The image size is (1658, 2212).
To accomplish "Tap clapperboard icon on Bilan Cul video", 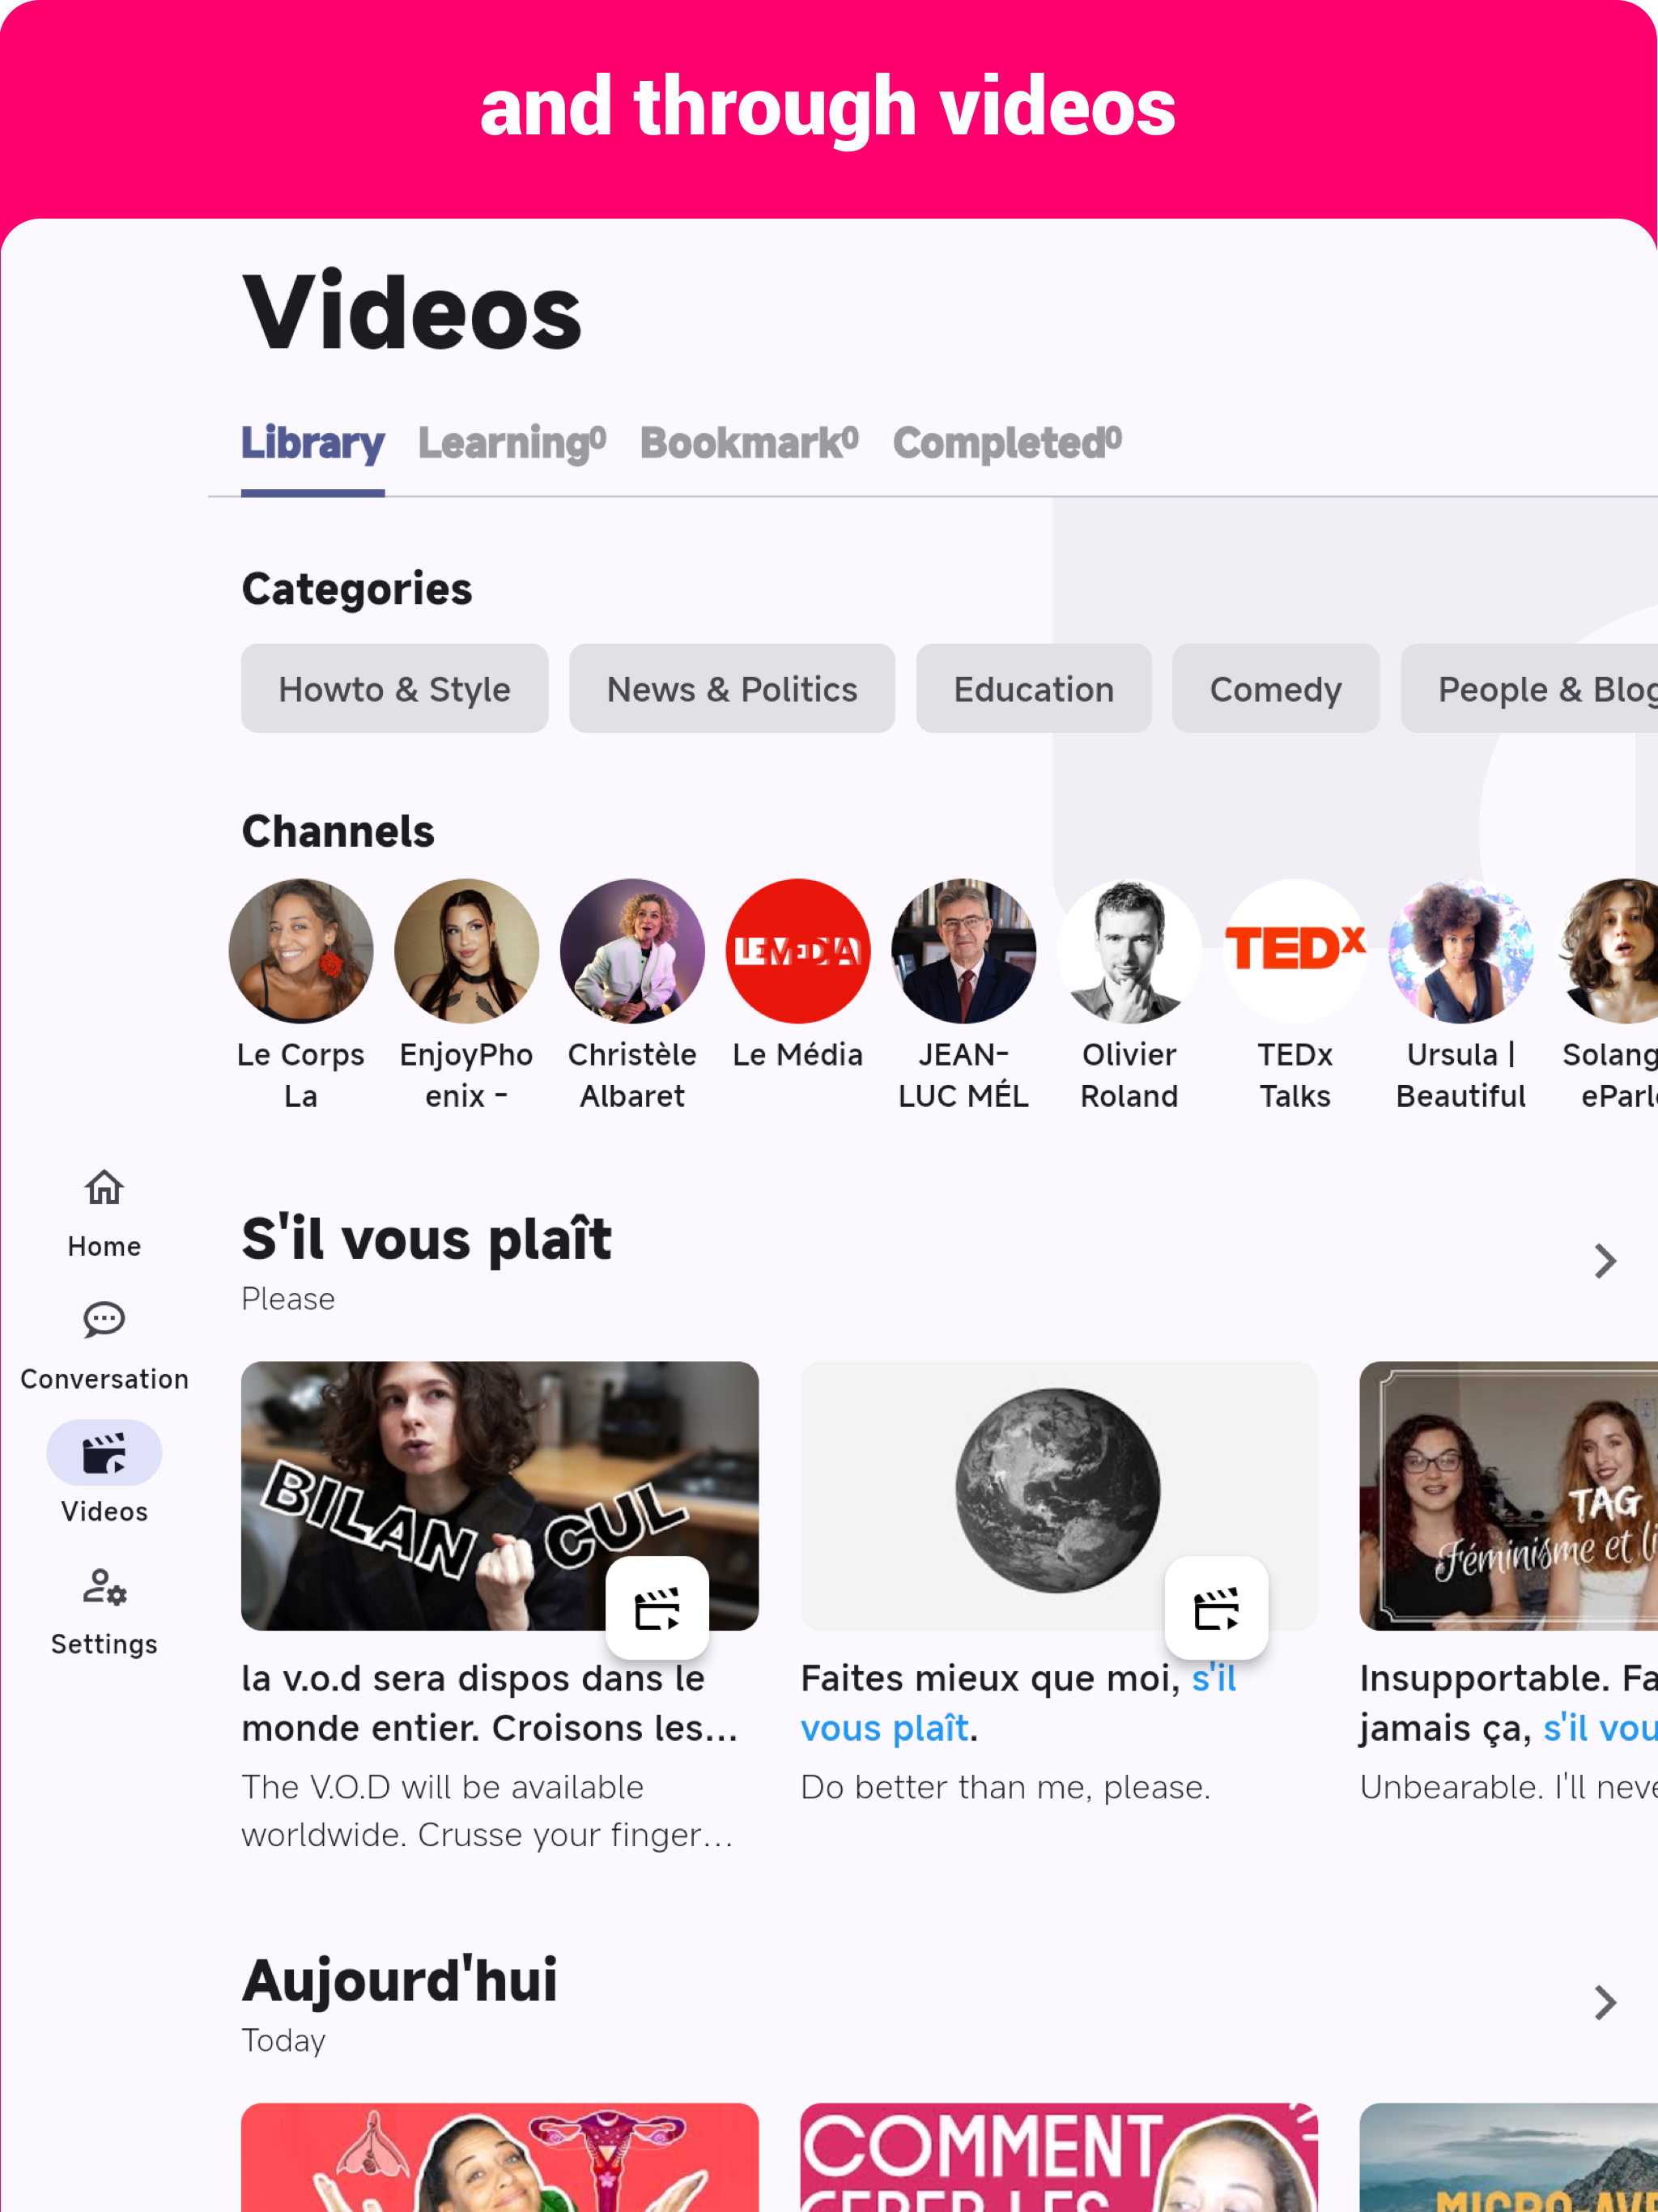I will coord(657,1608).
